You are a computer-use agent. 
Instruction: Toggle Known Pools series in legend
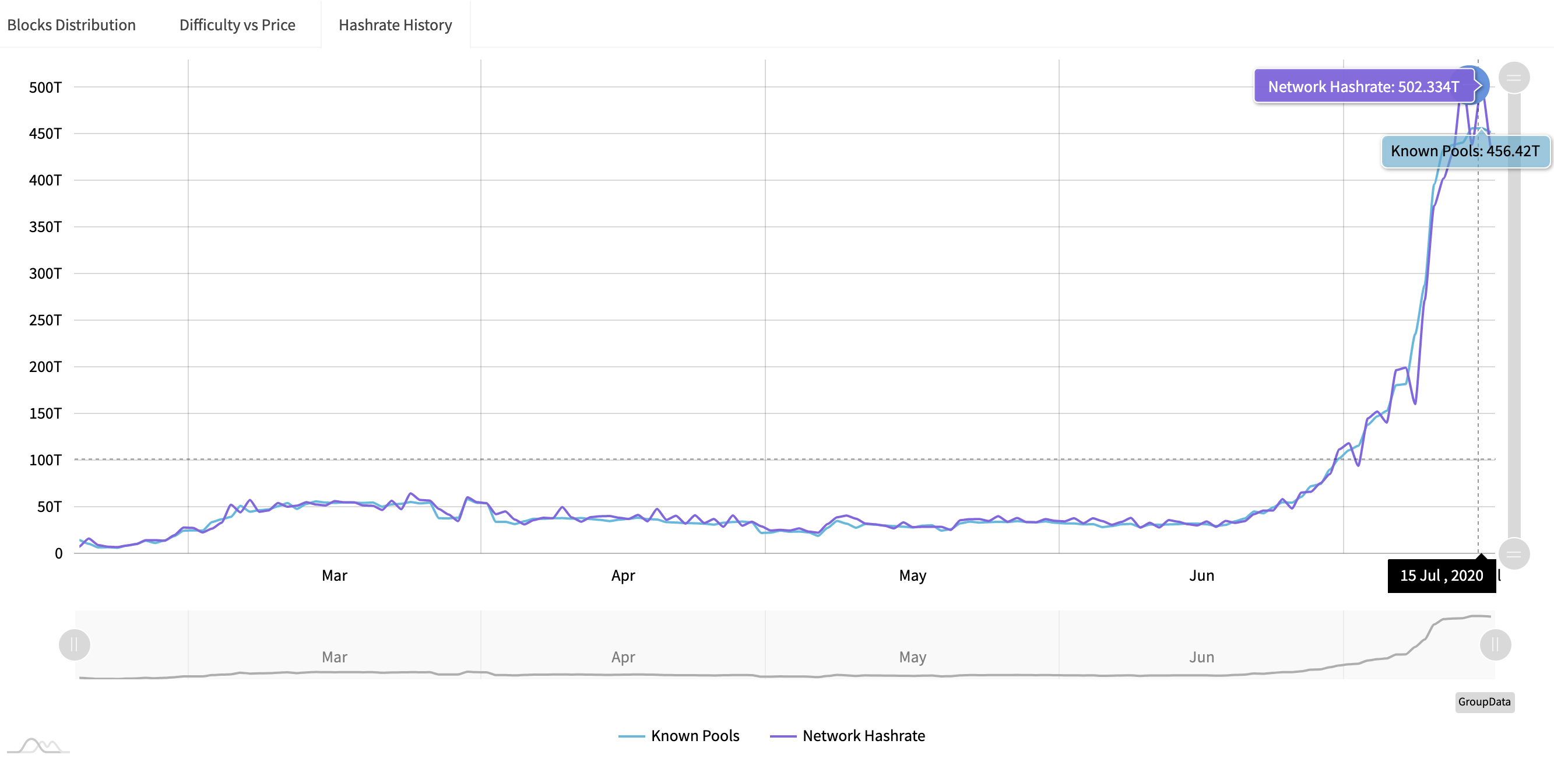click(x=694, y=735)
